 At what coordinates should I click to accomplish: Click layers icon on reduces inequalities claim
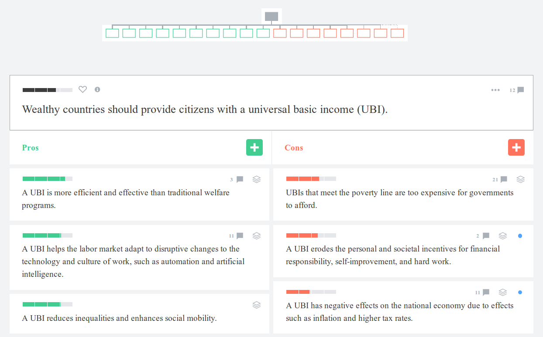(x=257, y=305)
